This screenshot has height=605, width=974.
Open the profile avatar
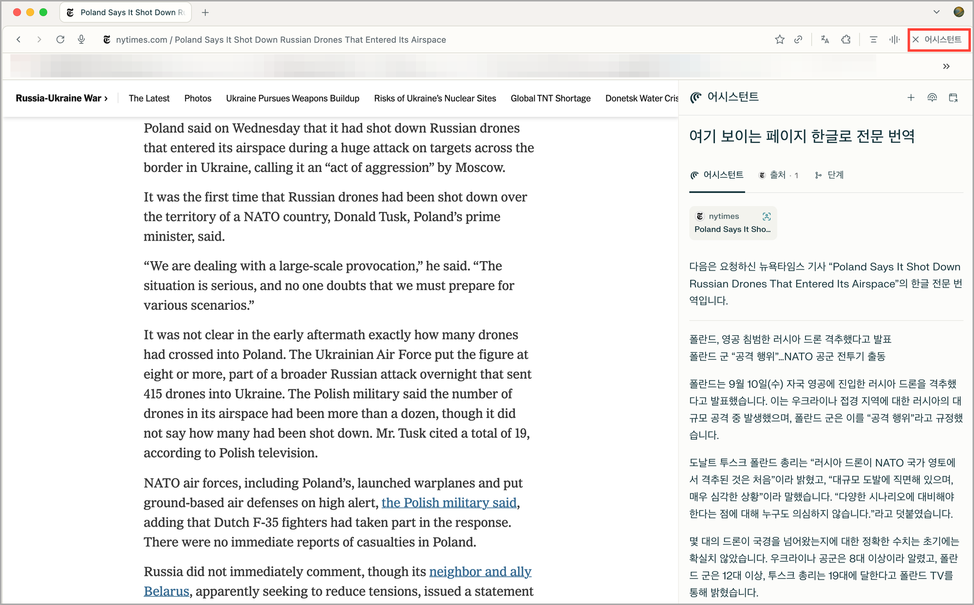pos(959,12)
